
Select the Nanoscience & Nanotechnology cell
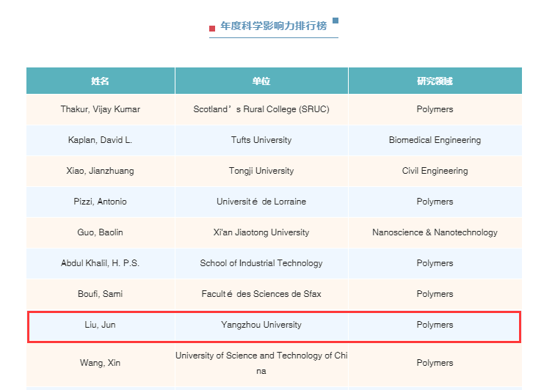coord(435,232)
